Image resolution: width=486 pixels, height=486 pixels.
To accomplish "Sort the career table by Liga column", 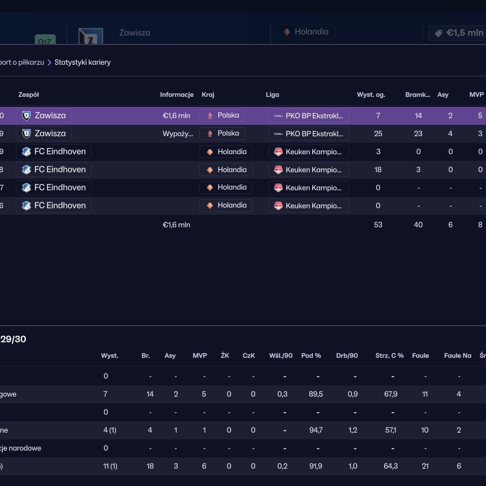I will coord(272,94).
